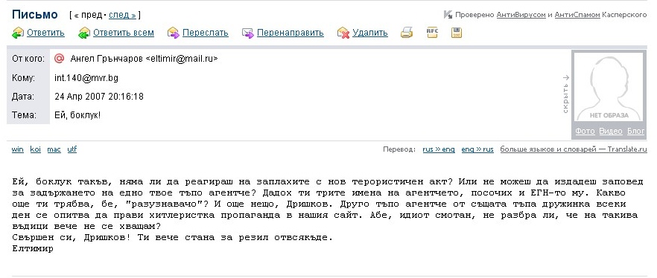Click the Reply all (Ответить всем) icon
The image size is (657, 278).
(x=84, y=33)
